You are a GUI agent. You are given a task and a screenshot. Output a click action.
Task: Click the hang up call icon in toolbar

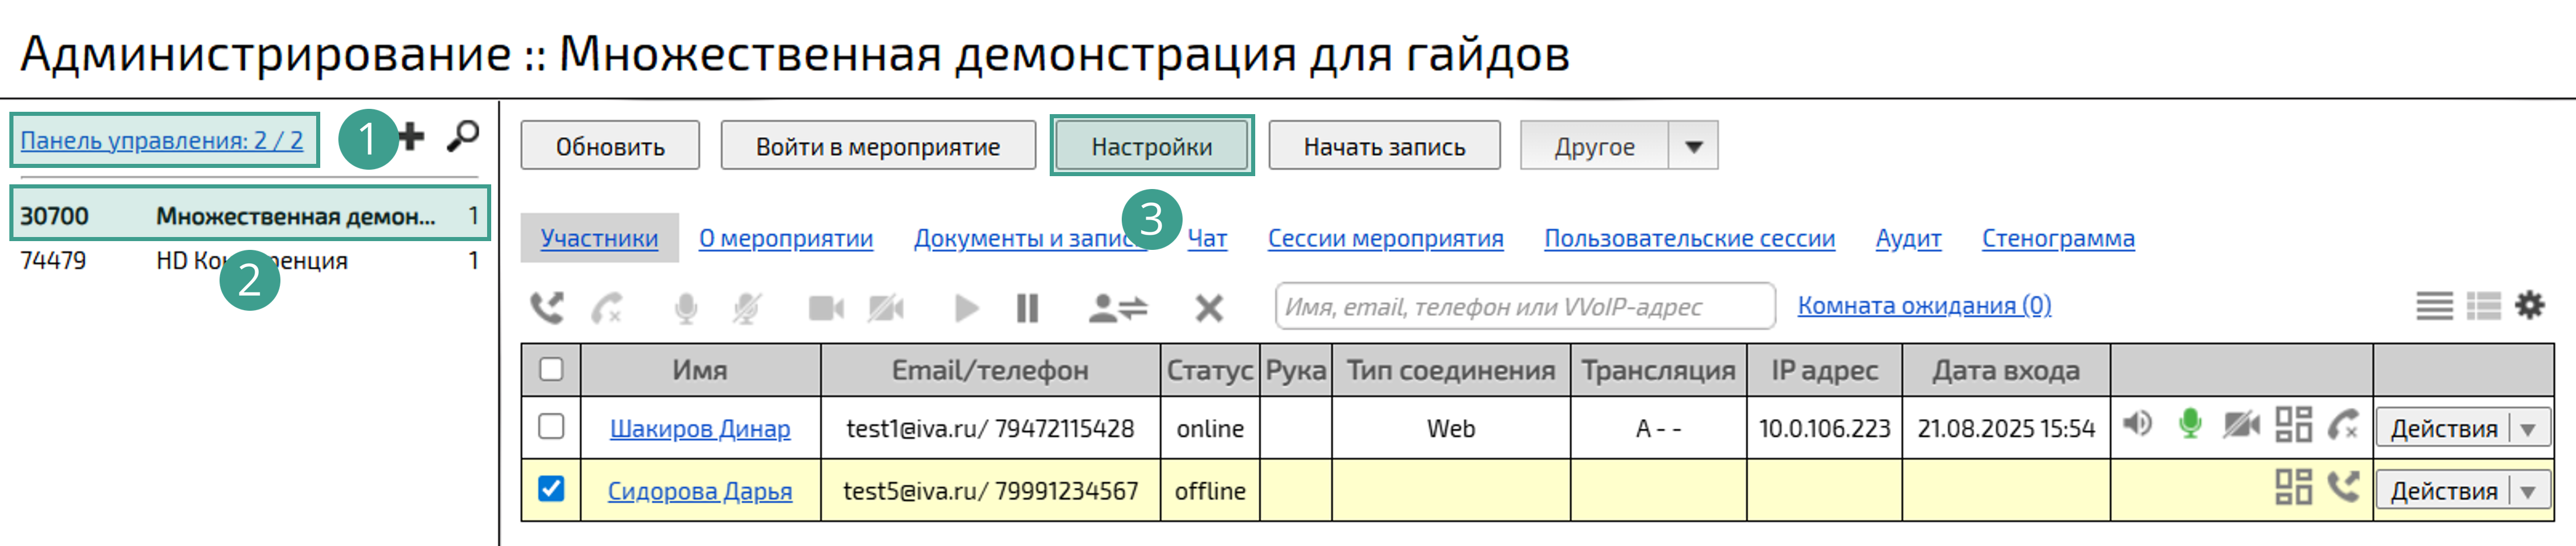[606, 307]
